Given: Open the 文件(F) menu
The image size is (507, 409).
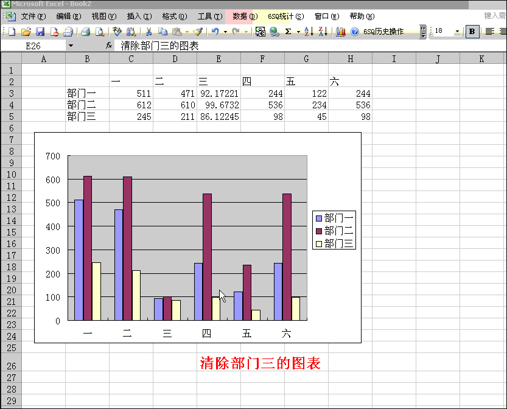Looking at the screenshot, I should [x=33, y=16].
